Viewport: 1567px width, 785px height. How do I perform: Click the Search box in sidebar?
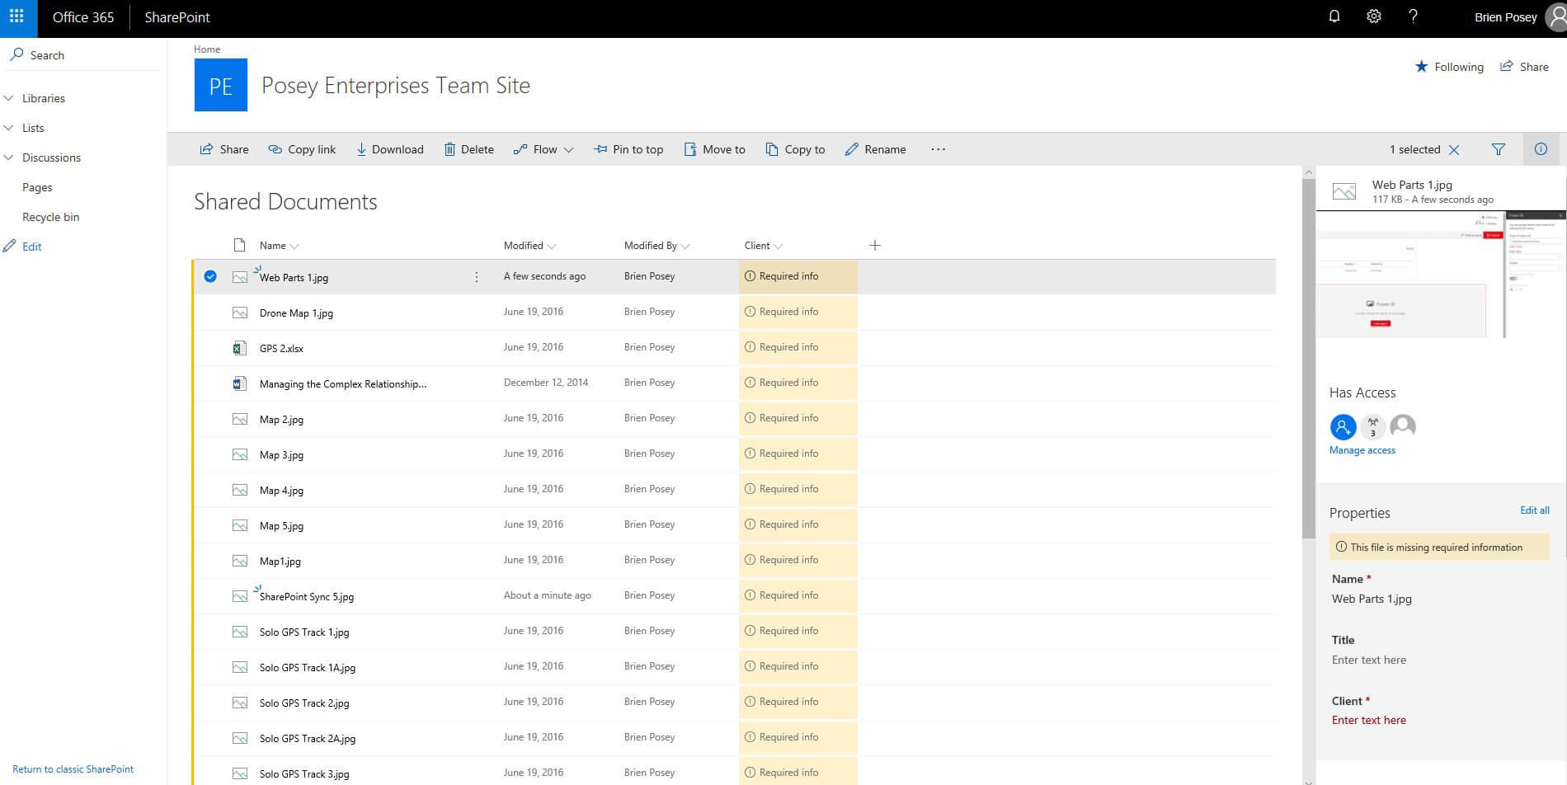(x=82, y=55)
